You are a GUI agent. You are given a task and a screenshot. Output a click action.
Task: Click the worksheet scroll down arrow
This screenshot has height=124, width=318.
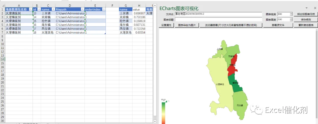155,122
